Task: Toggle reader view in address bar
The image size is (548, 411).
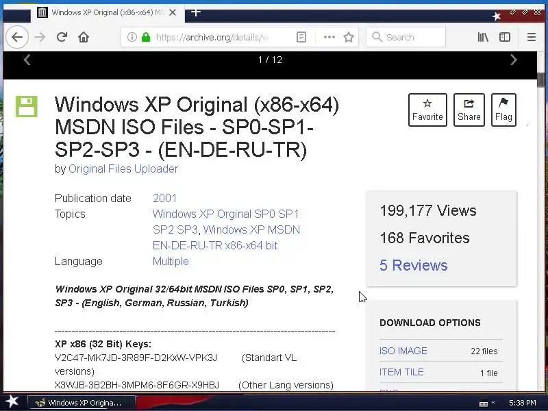Action: [301, 37]
